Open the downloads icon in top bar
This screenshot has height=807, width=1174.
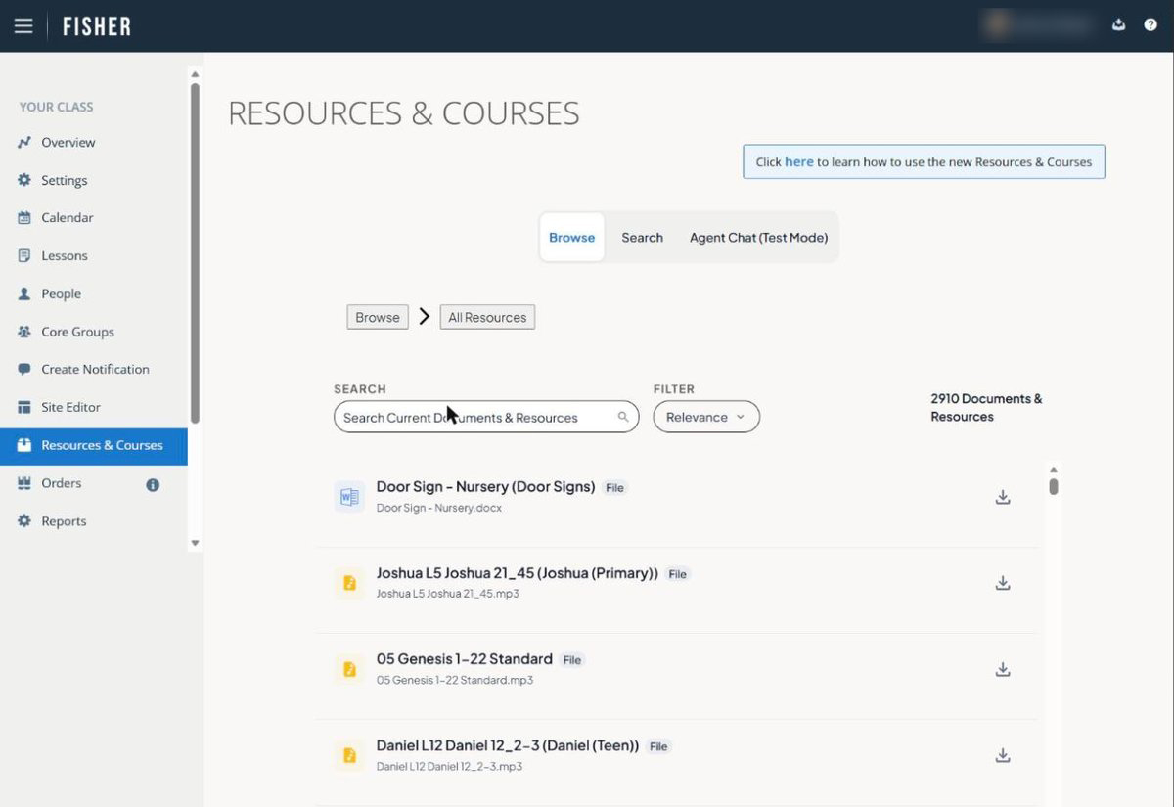coord(1119,25)
